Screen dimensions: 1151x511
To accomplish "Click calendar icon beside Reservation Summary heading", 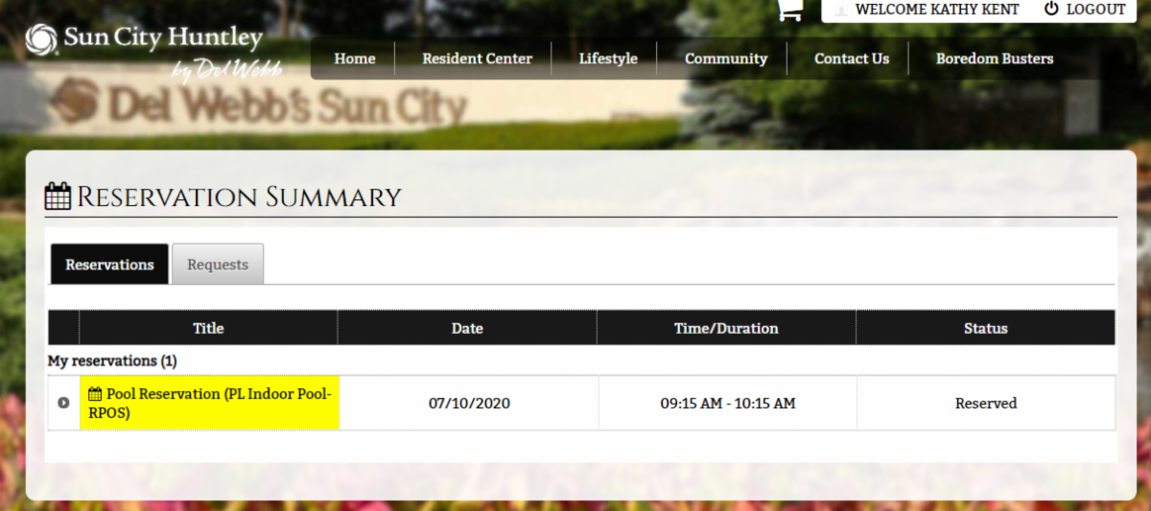I will point(59,197).
